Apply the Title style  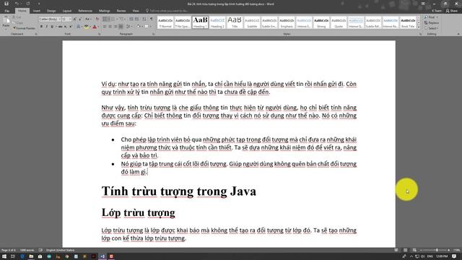coord(235,22)
